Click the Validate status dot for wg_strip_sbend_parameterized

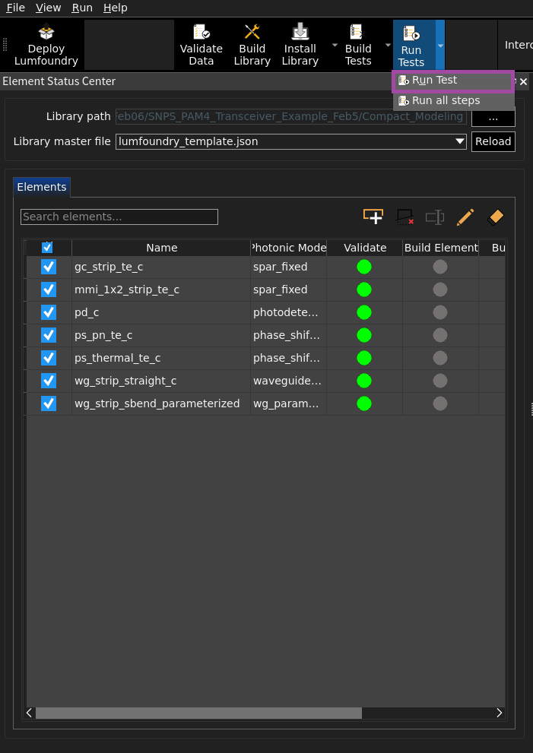pyautogui.click(x=364, y=404)
